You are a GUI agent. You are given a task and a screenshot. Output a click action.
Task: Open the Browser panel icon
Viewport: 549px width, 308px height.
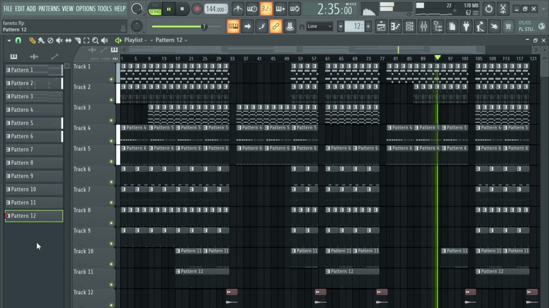click(x=438, y=27)
